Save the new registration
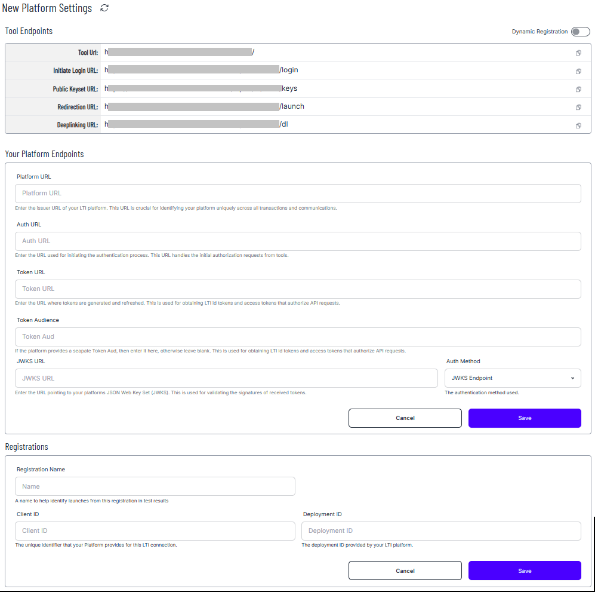This screenshot has height=592, width=595. point(524,570)
